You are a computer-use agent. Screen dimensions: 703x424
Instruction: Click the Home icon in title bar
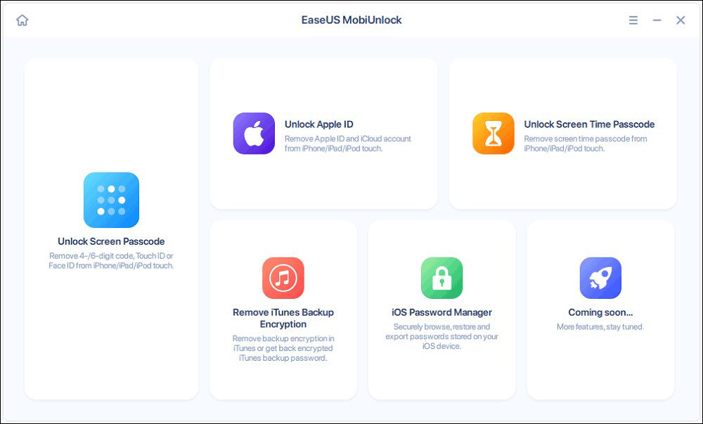tap(22, 20)
